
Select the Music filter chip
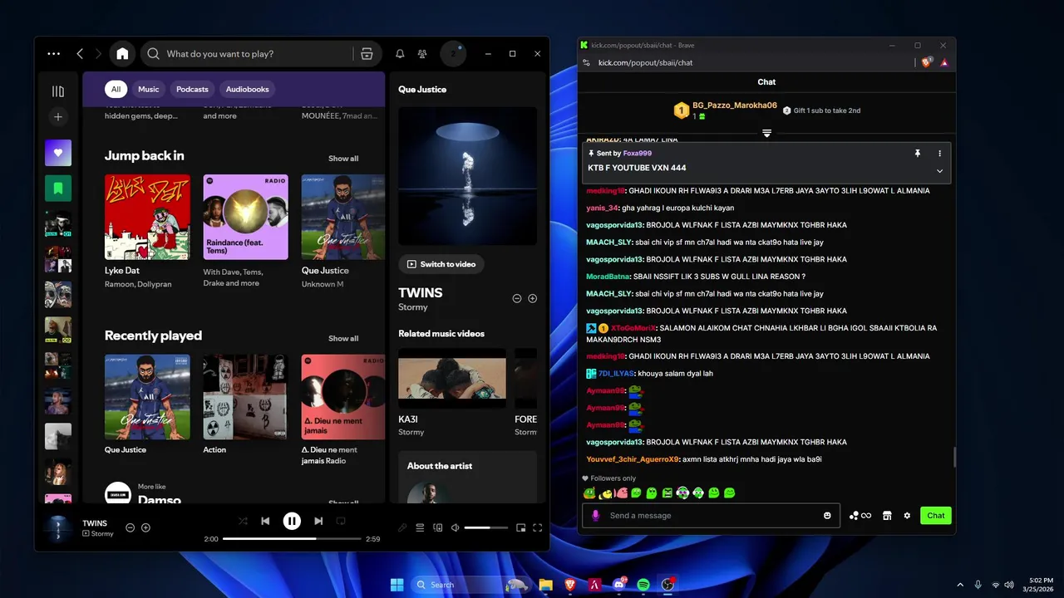149,89
